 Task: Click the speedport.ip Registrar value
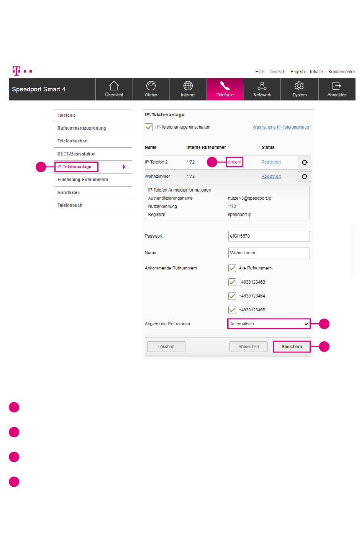pyautogui.click(x=240, y=215)
